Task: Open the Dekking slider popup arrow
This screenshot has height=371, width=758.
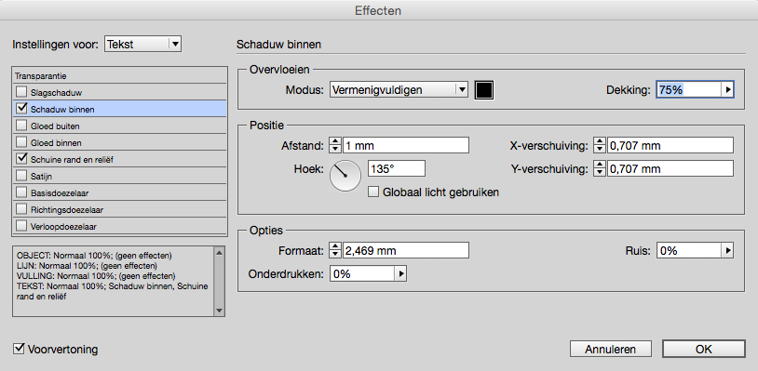Action: pyautogui.click(x=728, y=90)
